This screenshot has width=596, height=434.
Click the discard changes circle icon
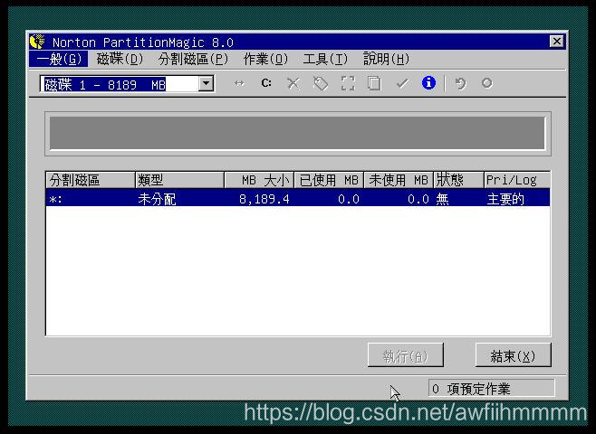click(x=487, y=83)
